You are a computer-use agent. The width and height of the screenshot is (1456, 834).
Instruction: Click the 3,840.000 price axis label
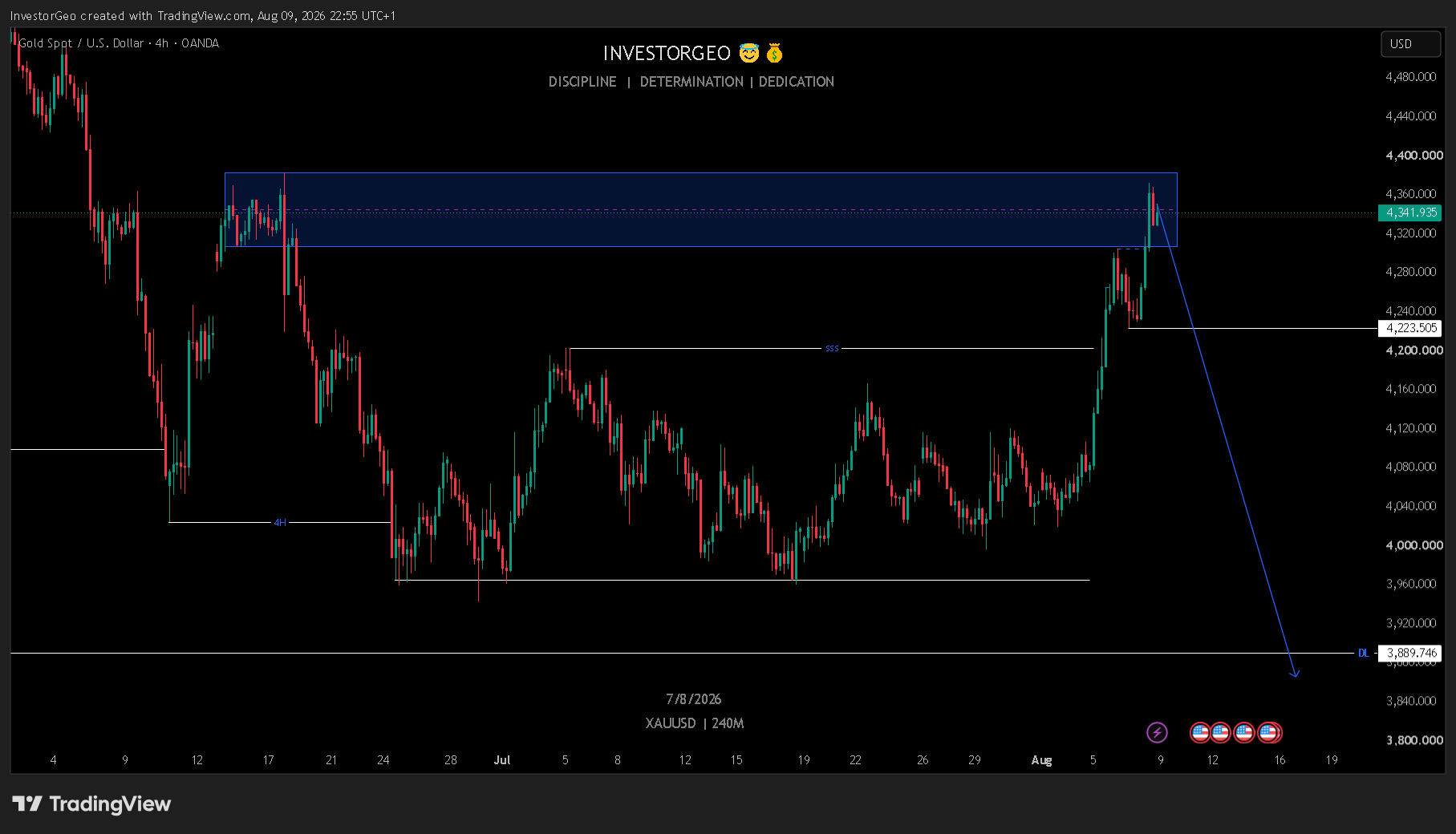(1411, 701)
